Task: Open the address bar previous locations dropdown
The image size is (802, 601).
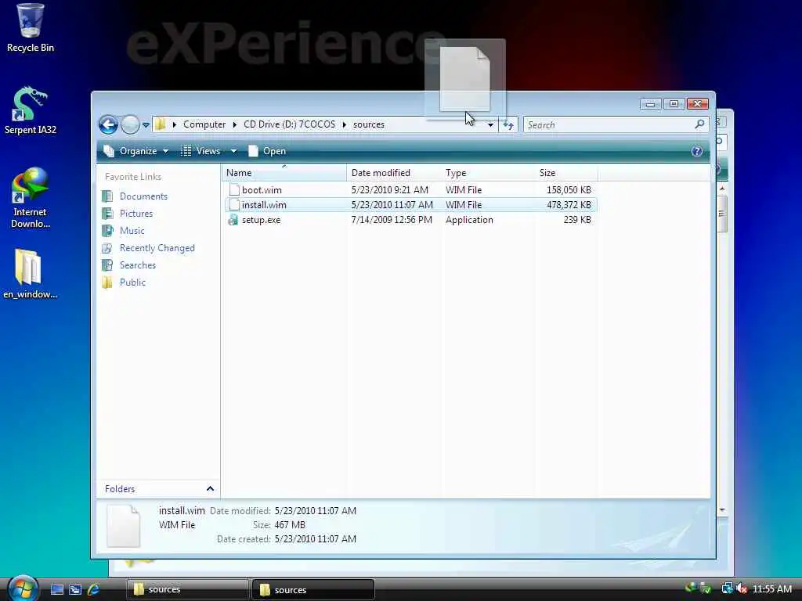Action: click(490, 124)
